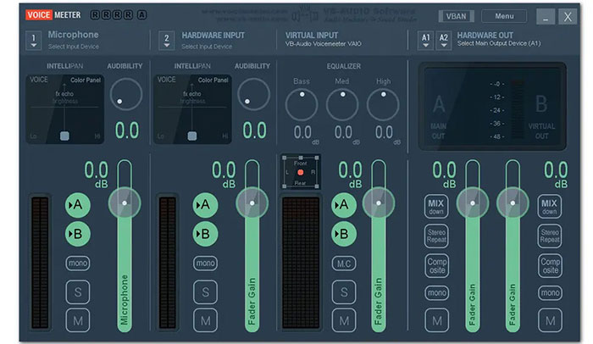593x344 pixels.
Task: Open Hardware Input 2 device selector
Action: pos(166,40)
